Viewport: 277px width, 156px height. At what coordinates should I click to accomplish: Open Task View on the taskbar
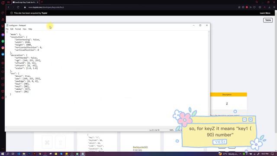(13, 154)
